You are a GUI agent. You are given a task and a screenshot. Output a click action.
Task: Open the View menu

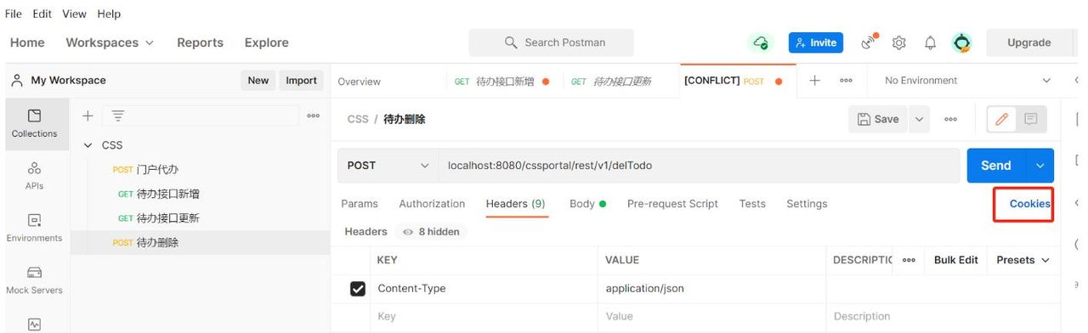click(74, 14)
